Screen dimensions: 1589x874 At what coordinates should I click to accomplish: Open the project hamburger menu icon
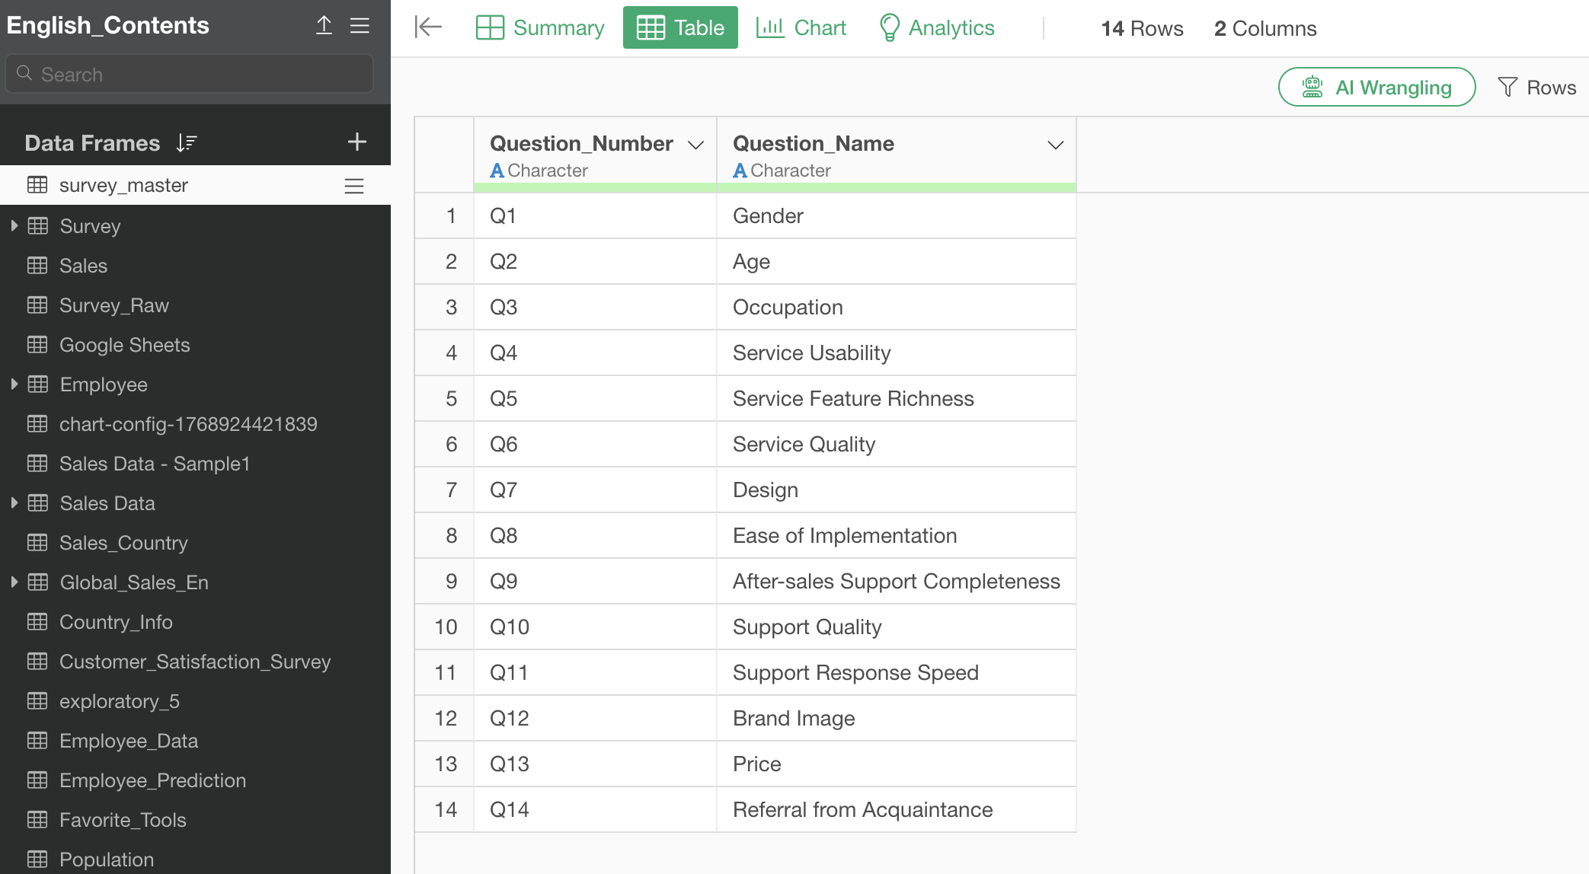(x=360, y=25)
